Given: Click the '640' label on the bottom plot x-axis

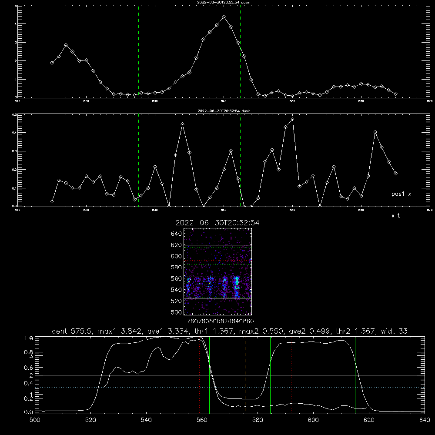Looking at the screenshot, I should pos(425,420).
